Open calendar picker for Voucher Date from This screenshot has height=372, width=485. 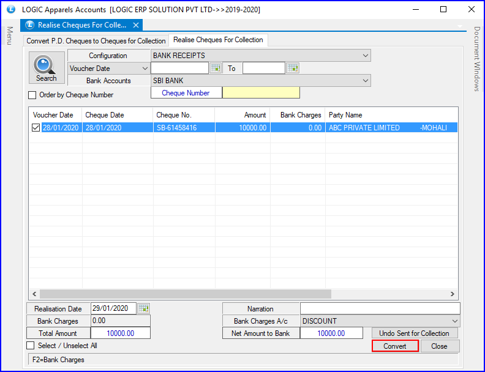216,68
